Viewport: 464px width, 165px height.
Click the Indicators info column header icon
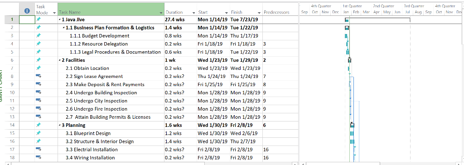click(x=27, y=11)
